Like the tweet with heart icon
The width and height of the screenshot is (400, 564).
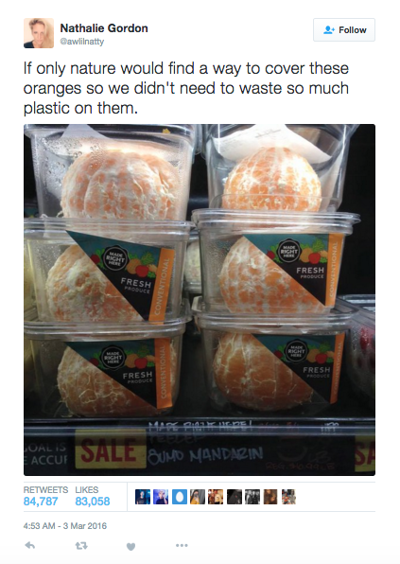pyautogui.click(x=130, y=546)
